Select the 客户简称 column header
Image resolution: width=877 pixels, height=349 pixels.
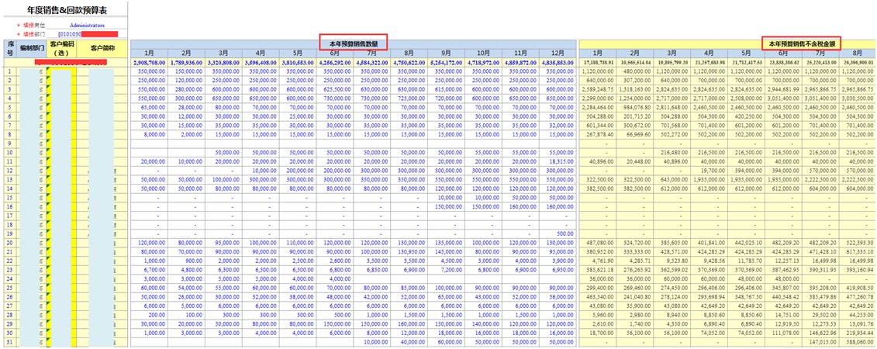[x=102, y=48]
